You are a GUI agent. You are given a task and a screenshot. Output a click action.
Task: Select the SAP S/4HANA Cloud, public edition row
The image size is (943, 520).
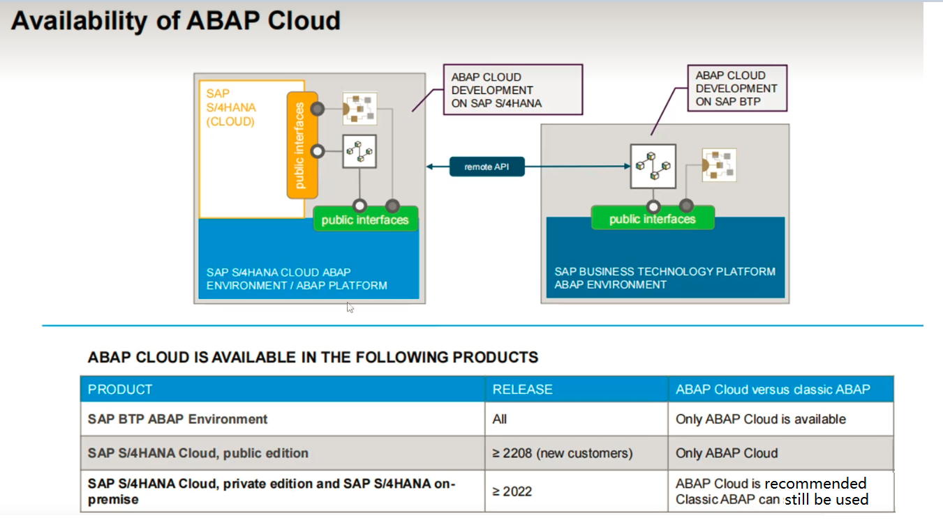[279, 453]
